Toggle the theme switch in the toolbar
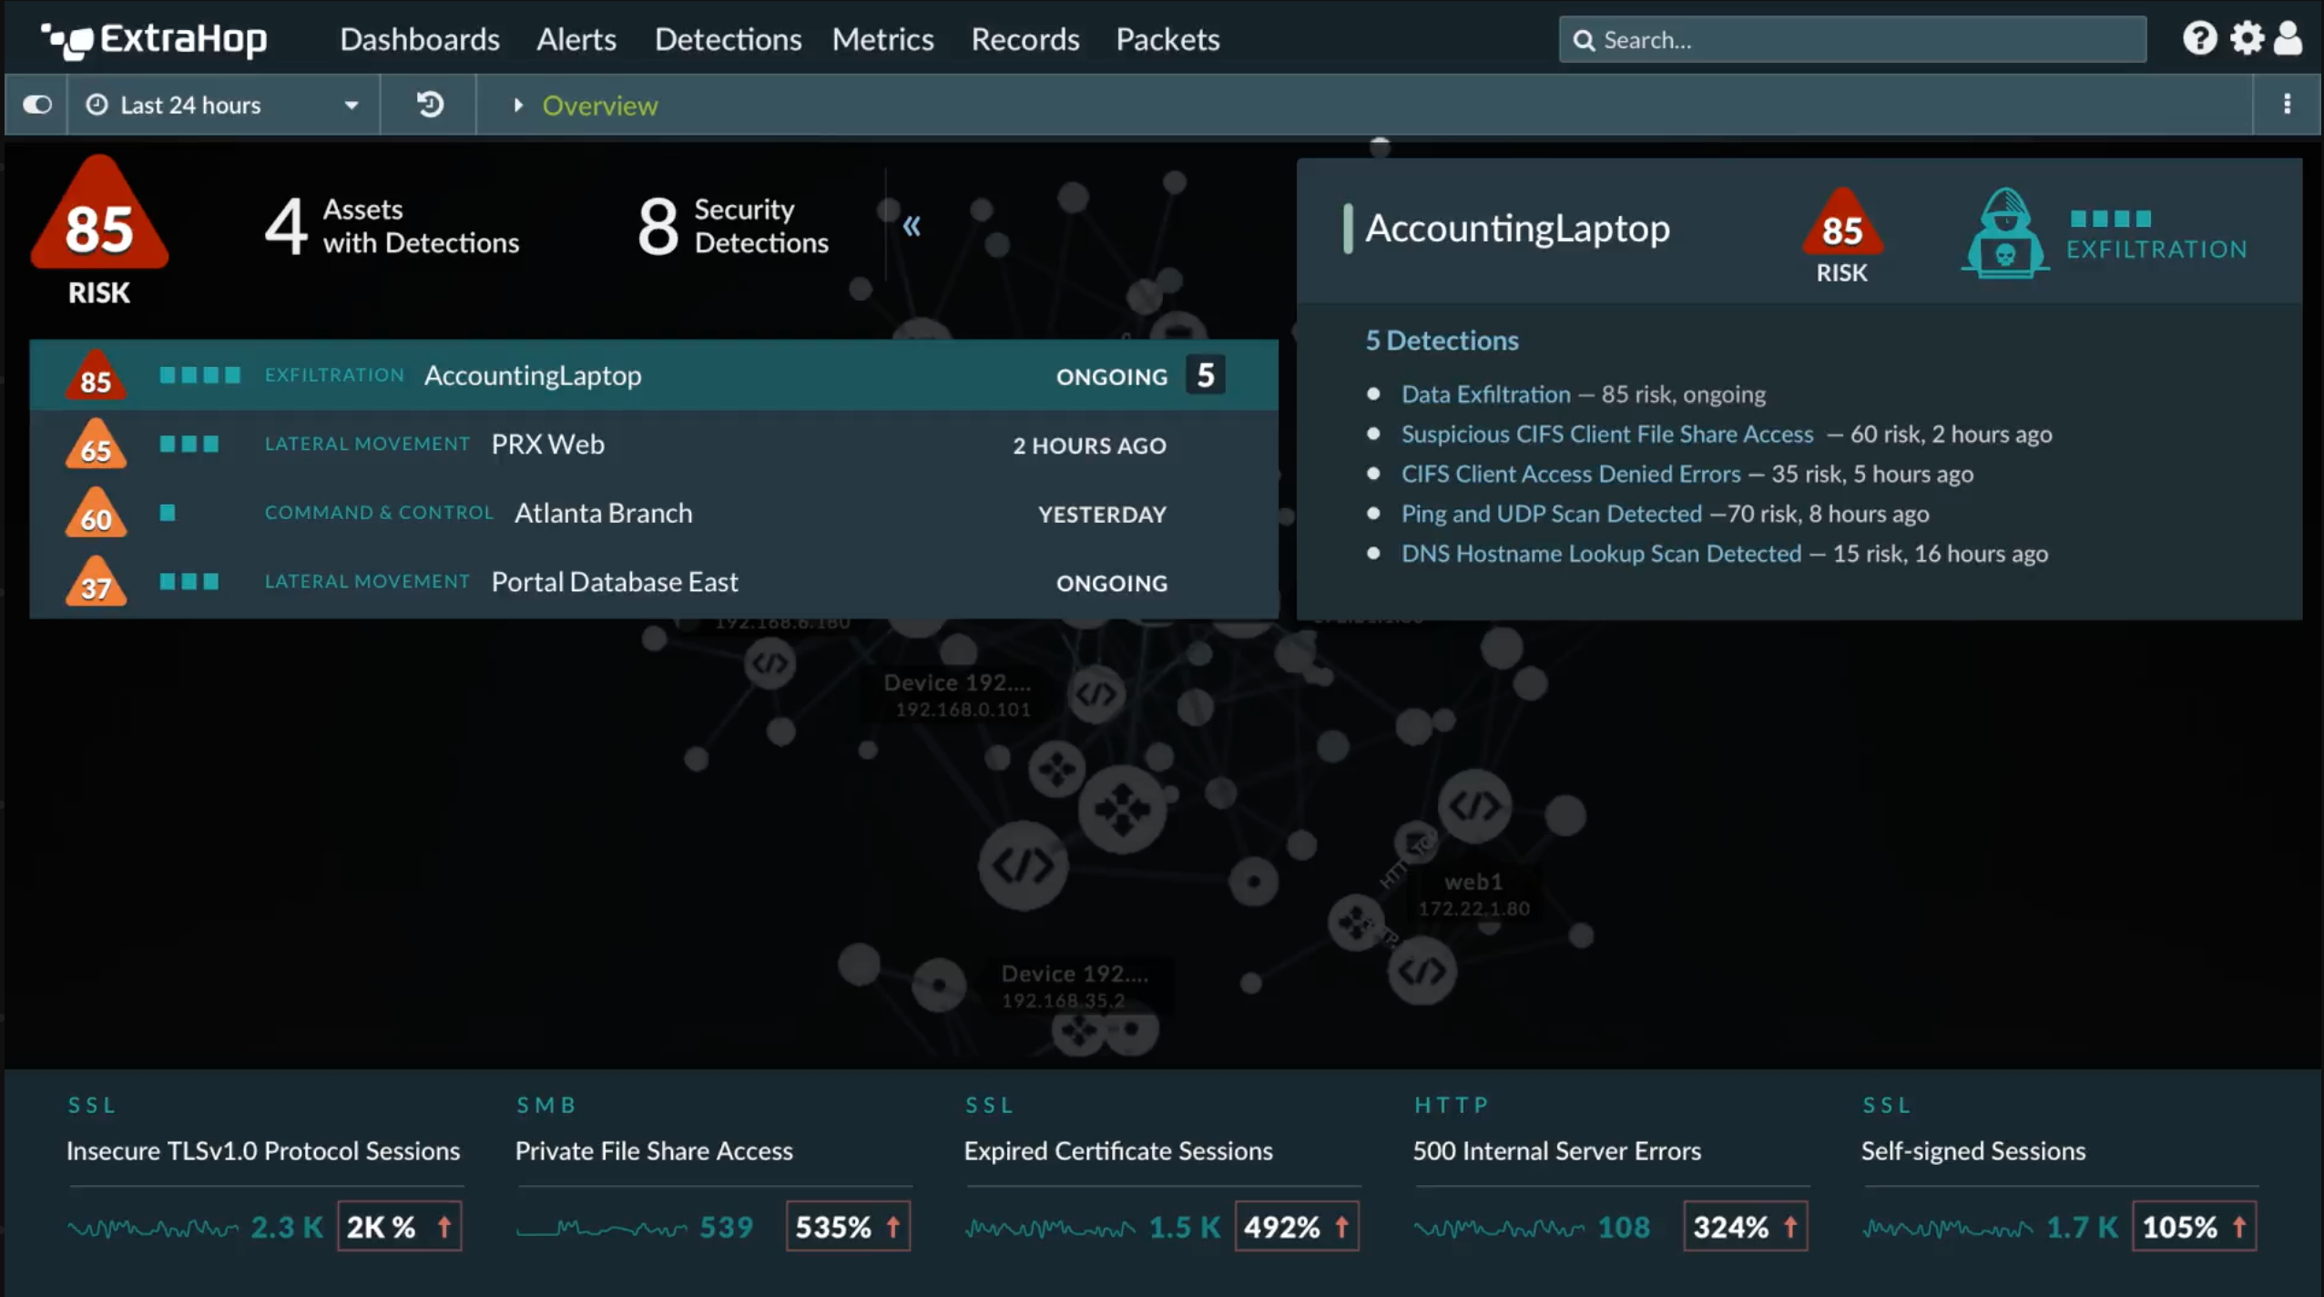The height and width of the screenshot is (1297, 2324). pyautogui.click(x=37, y=105)
